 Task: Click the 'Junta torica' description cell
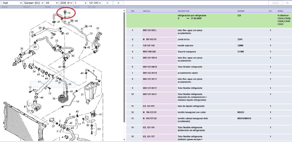184,39
